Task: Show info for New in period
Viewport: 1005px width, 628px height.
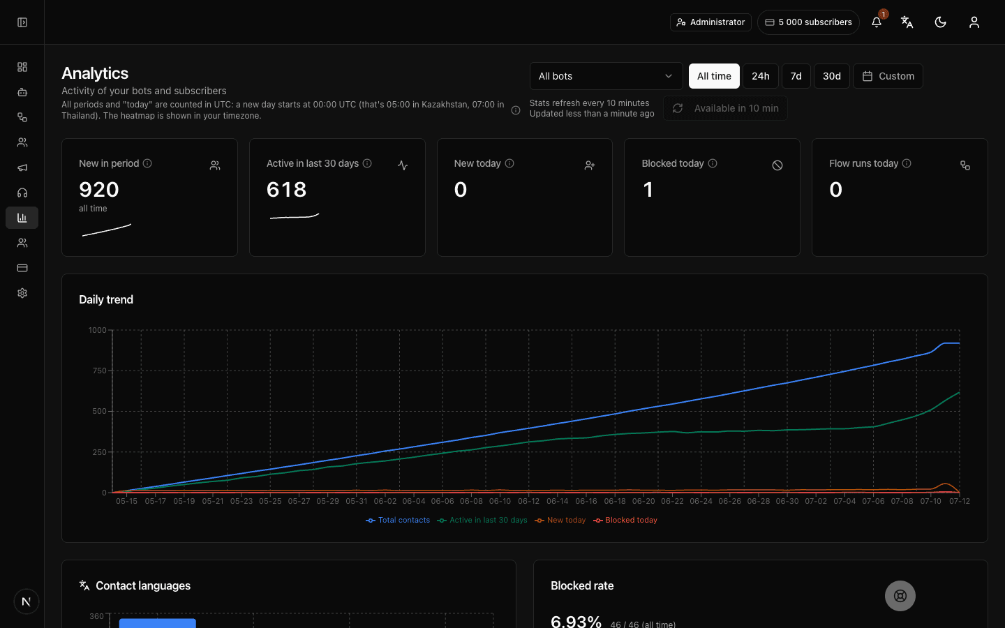Action: coord(147,163)
